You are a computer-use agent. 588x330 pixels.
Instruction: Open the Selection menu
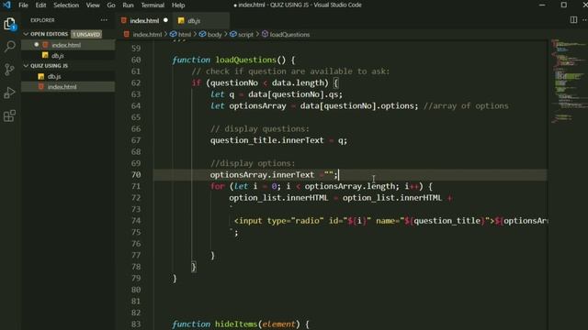click(x=66, y=5)
